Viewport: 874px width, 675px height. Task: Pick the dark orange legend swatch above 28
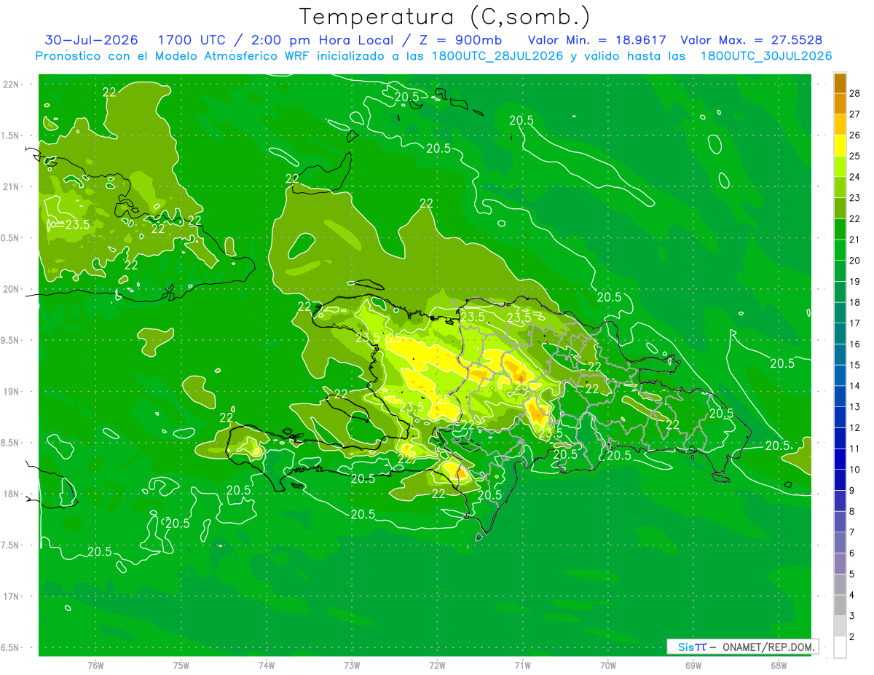(840, 83)
